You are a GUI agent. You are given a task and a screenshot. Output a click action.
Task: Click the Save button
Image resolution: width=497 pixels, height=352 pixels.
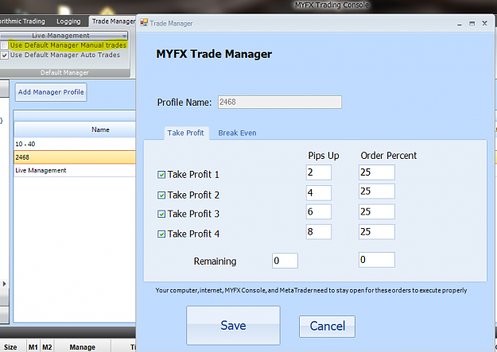(233, 325)
